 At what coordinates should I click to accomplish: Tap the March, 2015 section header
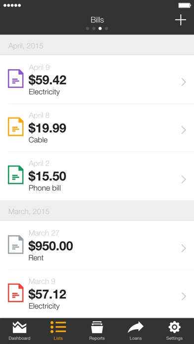coord(97,211)
